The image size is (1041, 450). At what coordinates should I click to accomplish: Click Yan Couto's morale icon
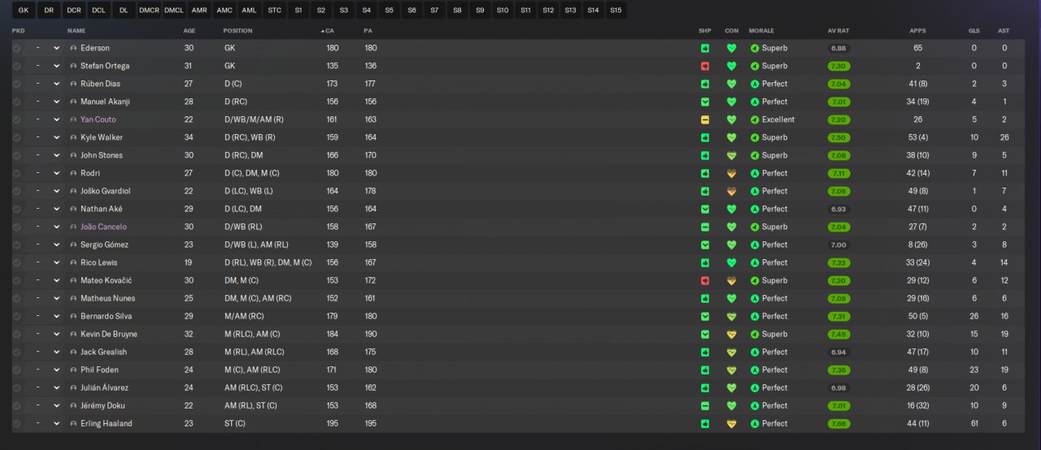(x=755, y=119)
